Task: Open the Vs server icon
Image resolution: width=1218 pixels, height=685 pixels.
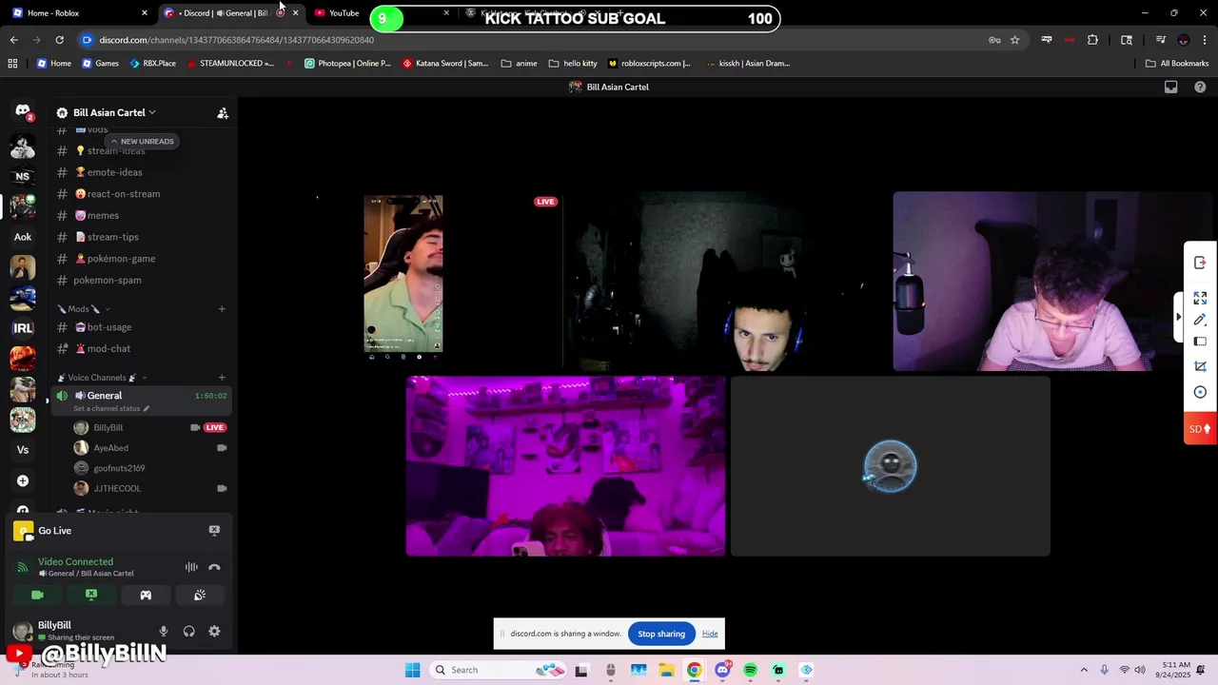Action: 23,450
